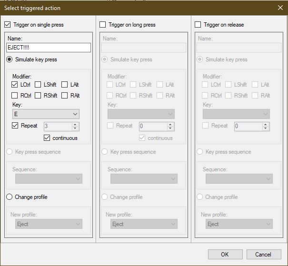Click the Name field in long press panel
Screen dimensions: 288x266
coord(144,48)
